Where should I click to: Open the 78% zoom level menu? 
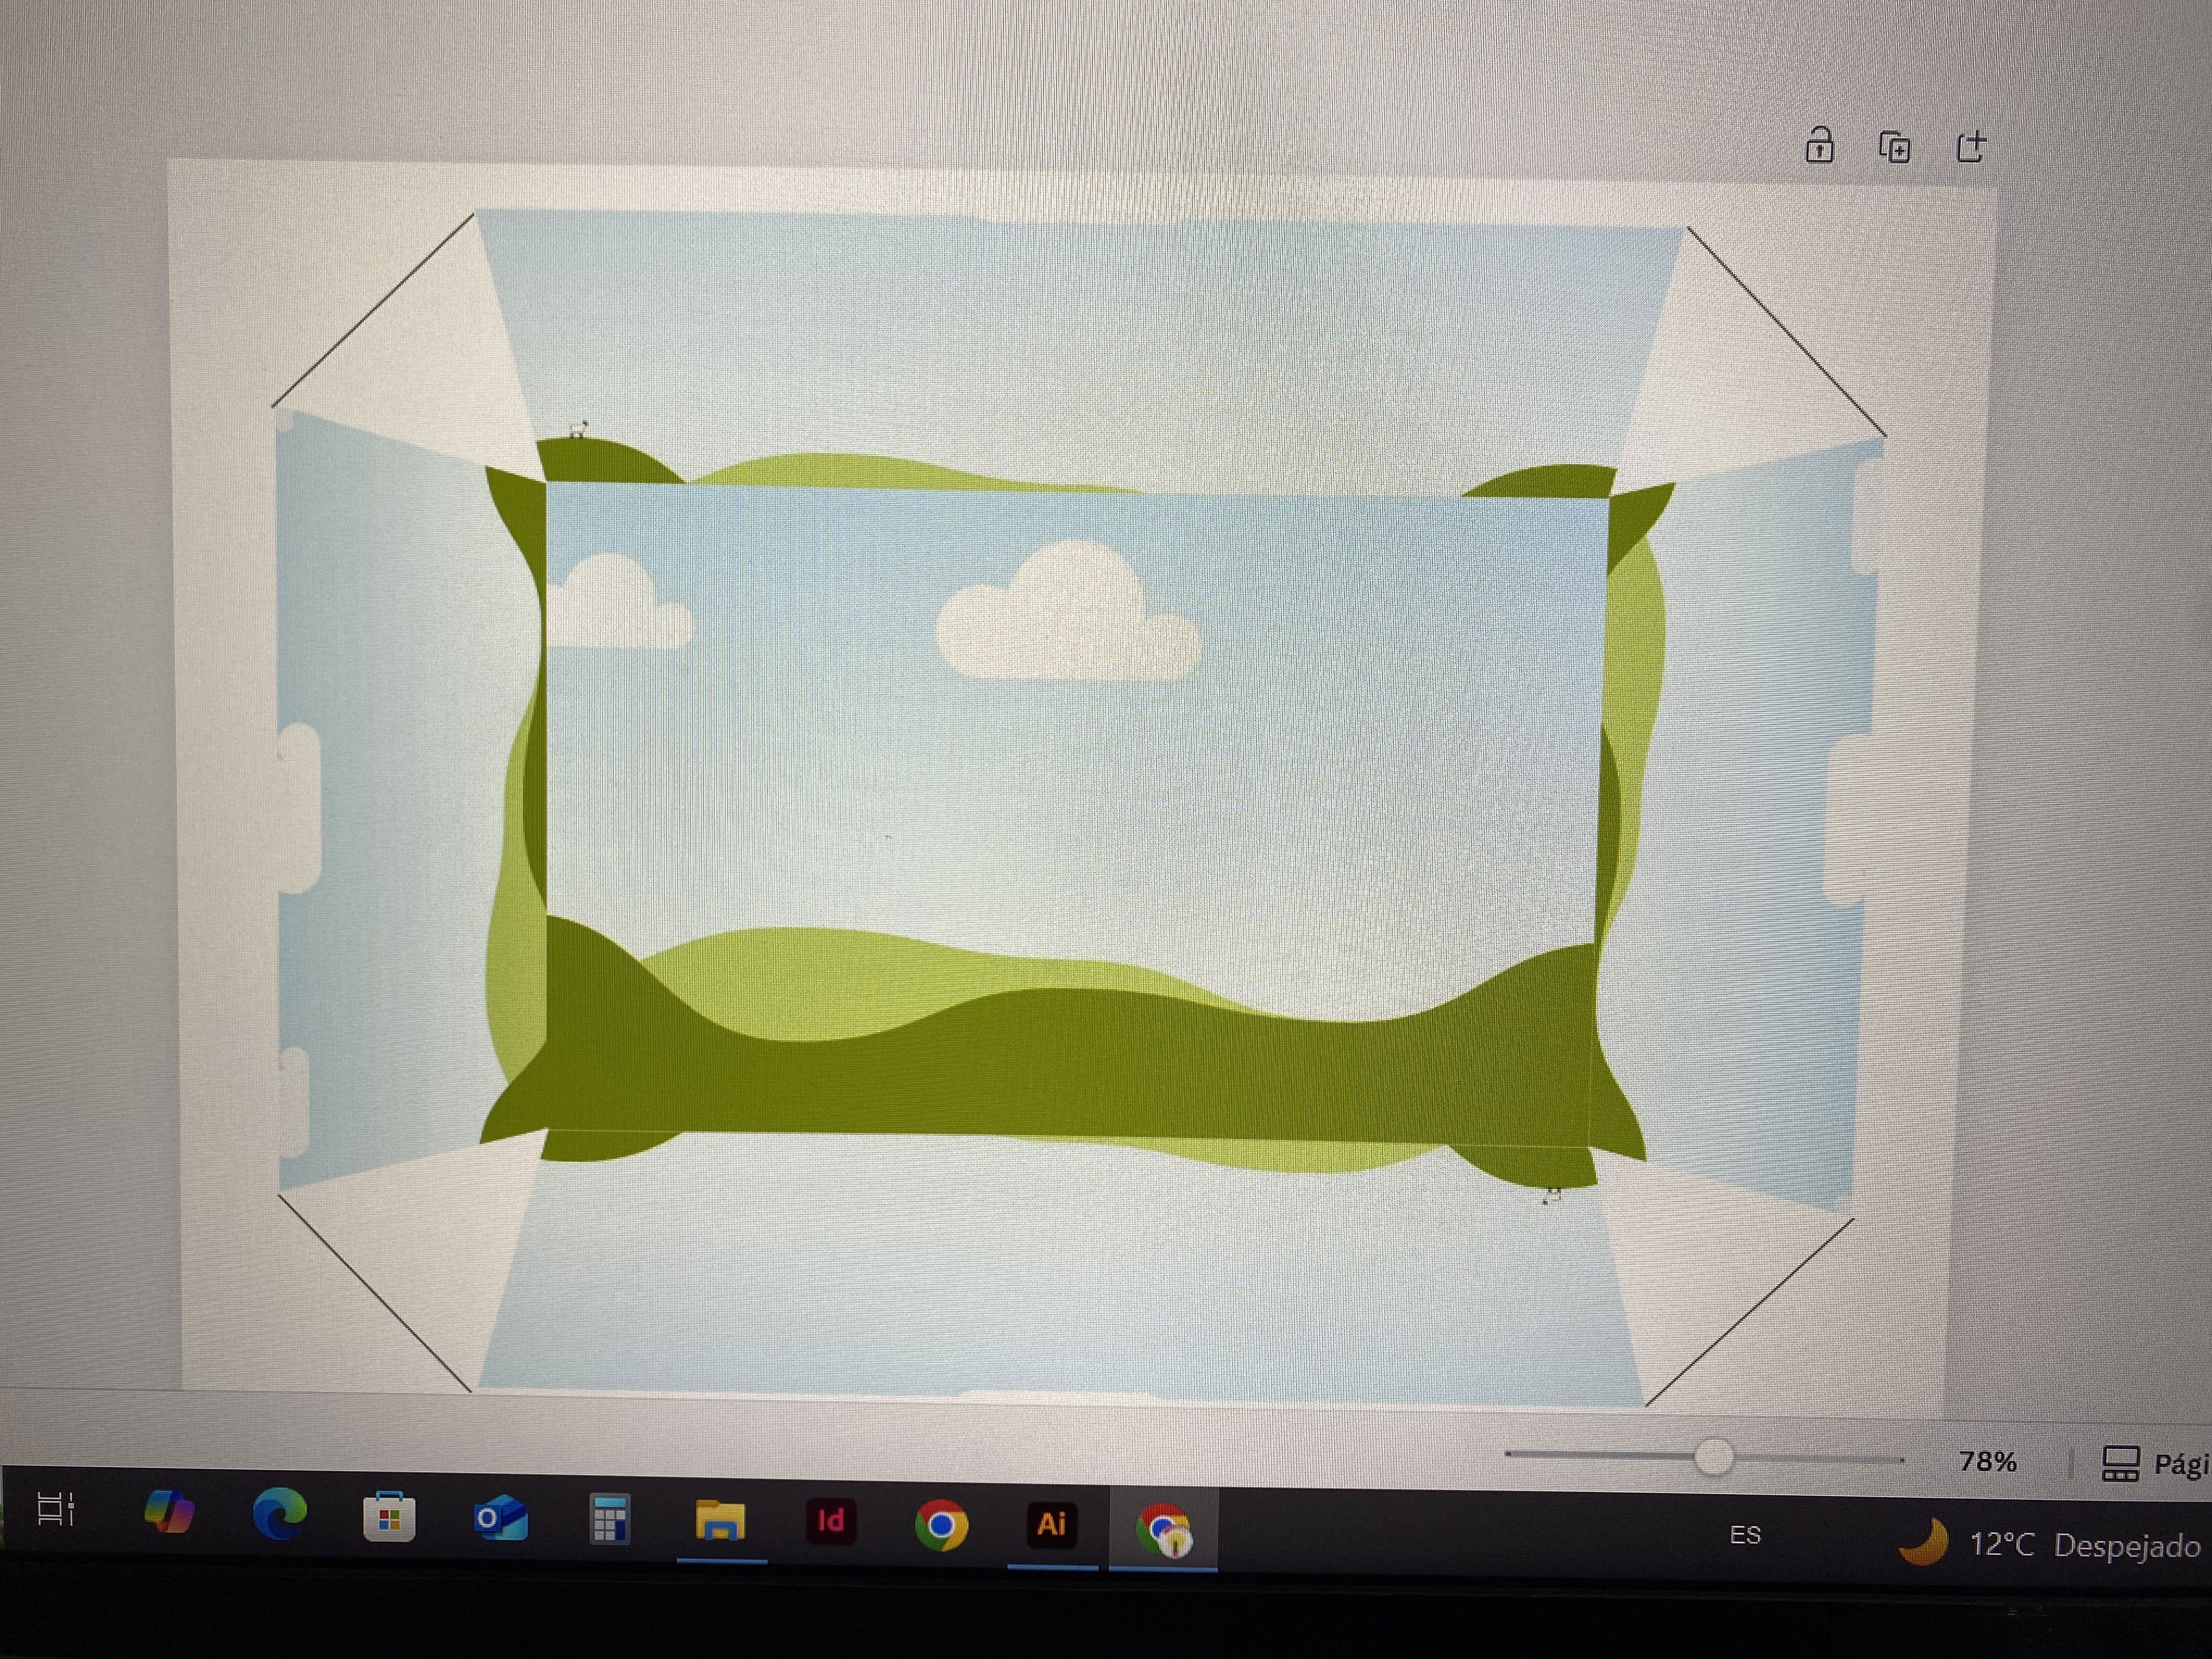(1987, 1462)
